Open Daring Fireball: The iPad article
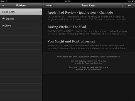135x101 pixels. pyautogui.click(x=89, y=30)
